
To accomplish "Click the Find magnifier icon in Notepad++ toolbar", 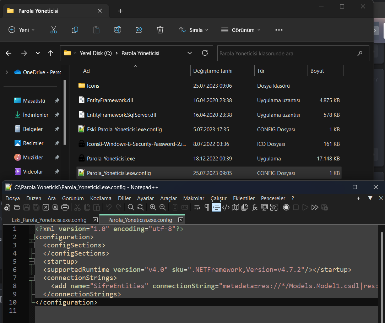I will [131, 207].
